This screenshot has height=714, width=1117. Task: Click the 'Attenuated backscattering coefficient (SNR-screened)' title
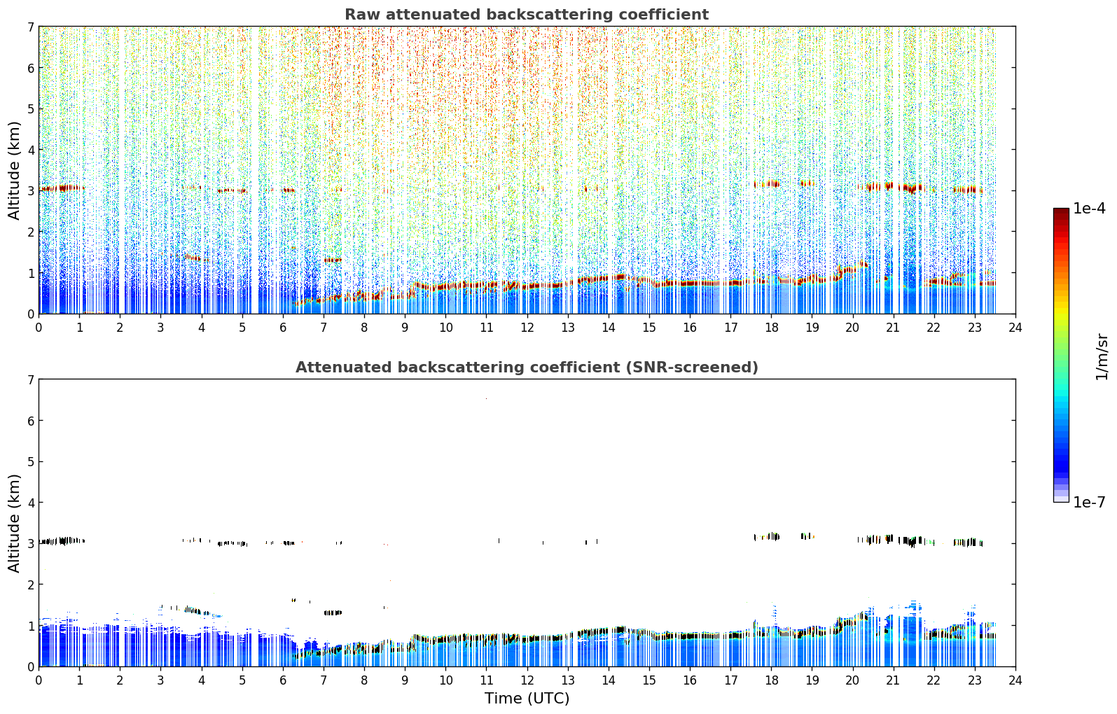(x=527, y=367)
